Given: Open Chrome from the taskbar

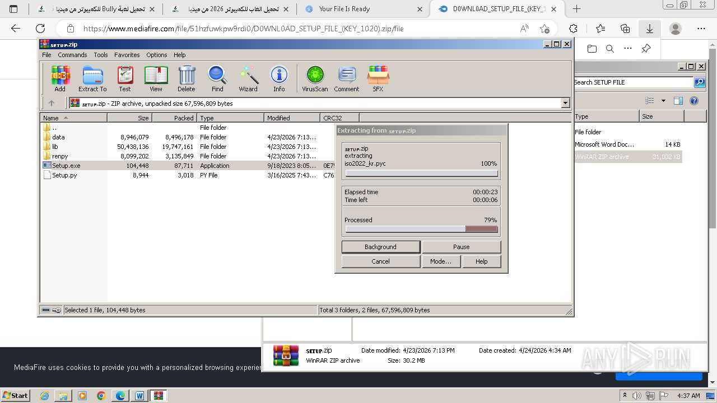Looking at the screenshot, I should 101,396.
